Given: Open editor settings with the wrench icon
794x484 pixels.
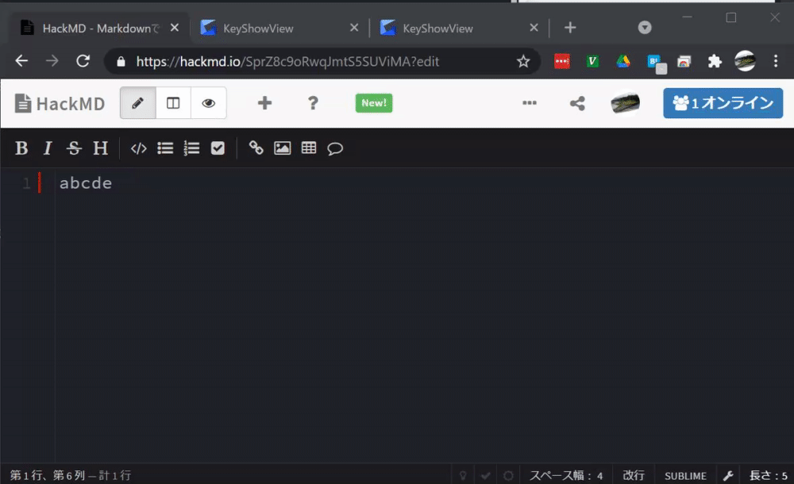Looking at the screenshot, I should [728, 474].
